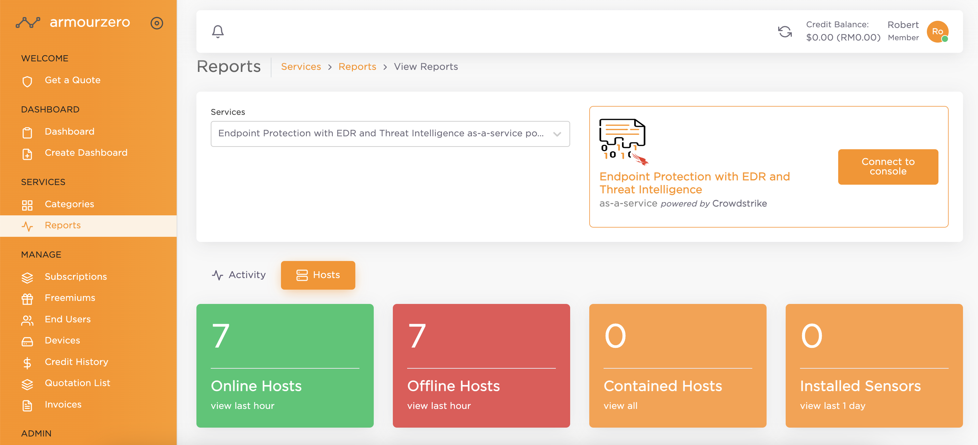Click the Freemiums gift icon
The image size is (978, 445).
click(x=27, y=299)
